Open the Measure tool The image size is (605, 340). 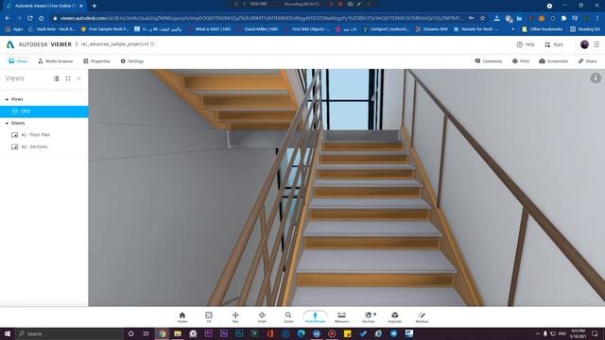point(341,317)
